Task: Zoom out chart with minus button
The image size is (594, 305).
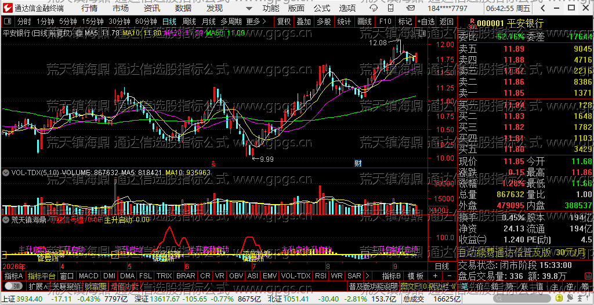Action: click(x=450, y=276)
